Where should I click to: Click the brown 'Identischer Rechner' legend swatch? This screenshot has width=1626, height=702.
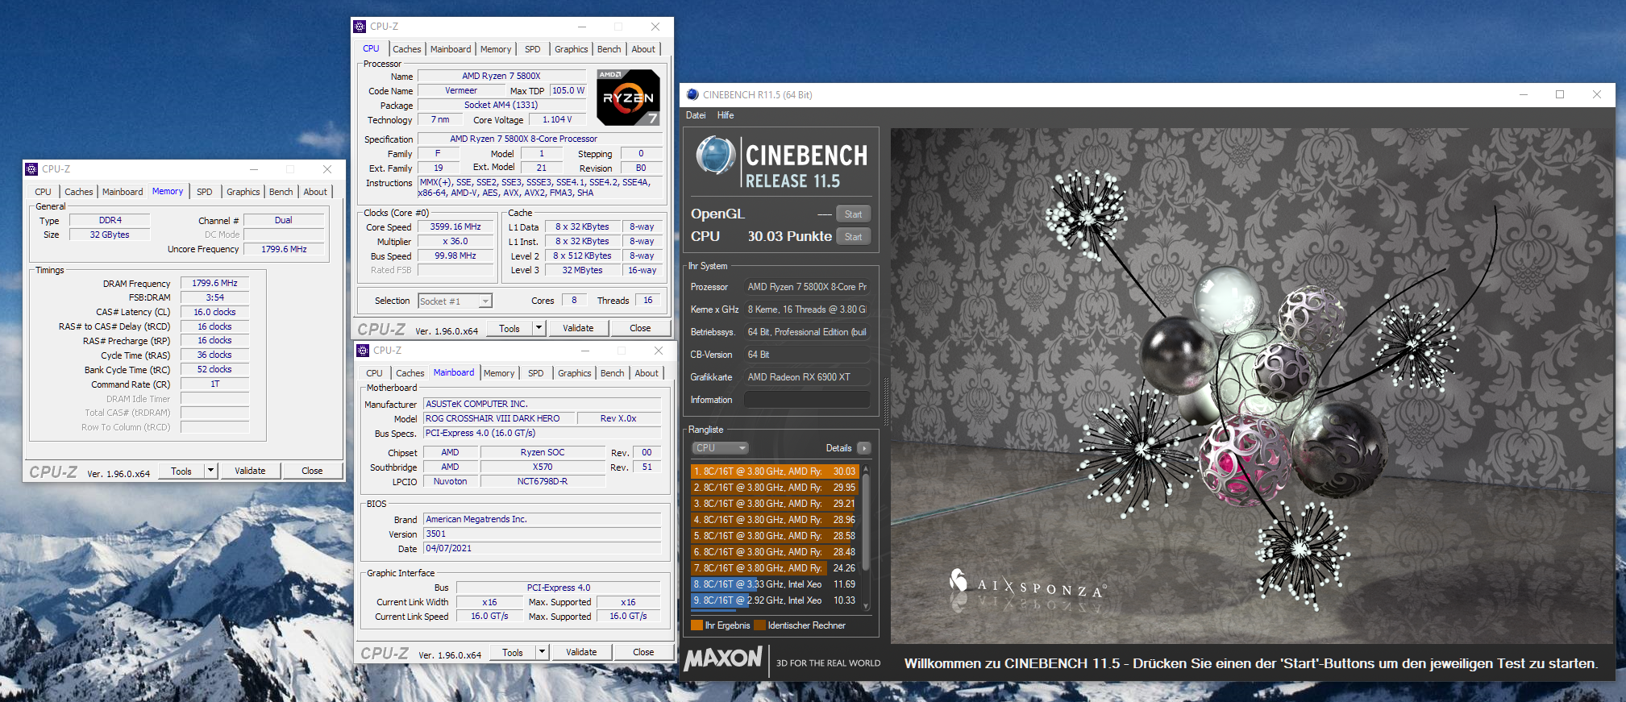pos(759,625)
